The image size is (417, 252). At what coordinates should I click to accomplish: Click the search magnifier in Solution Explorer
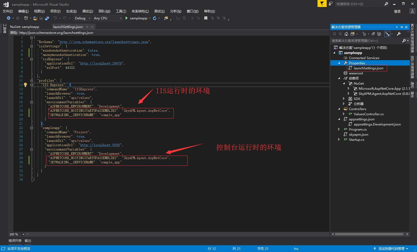pos(404,41)
